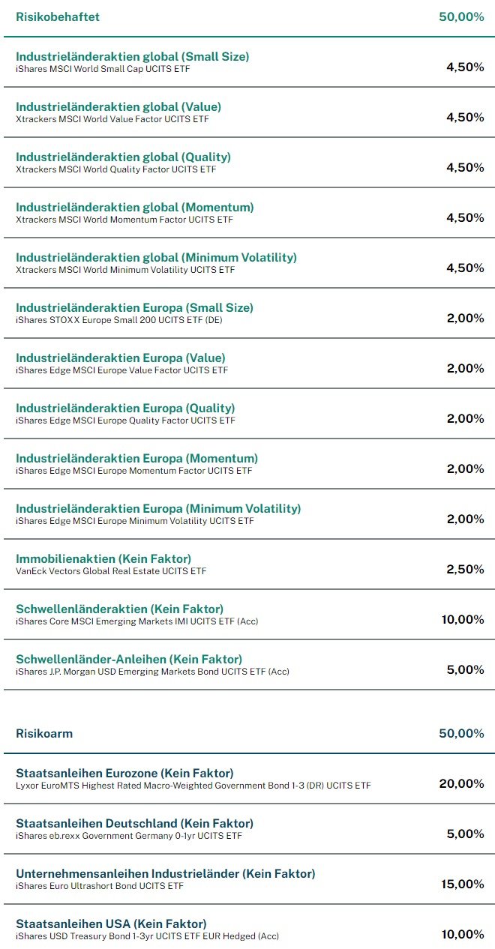Open Staatsanleihen Eurozone (Kein Faktor) entry
This screenshot has height=949, width=495.
(x=124, y=773)
